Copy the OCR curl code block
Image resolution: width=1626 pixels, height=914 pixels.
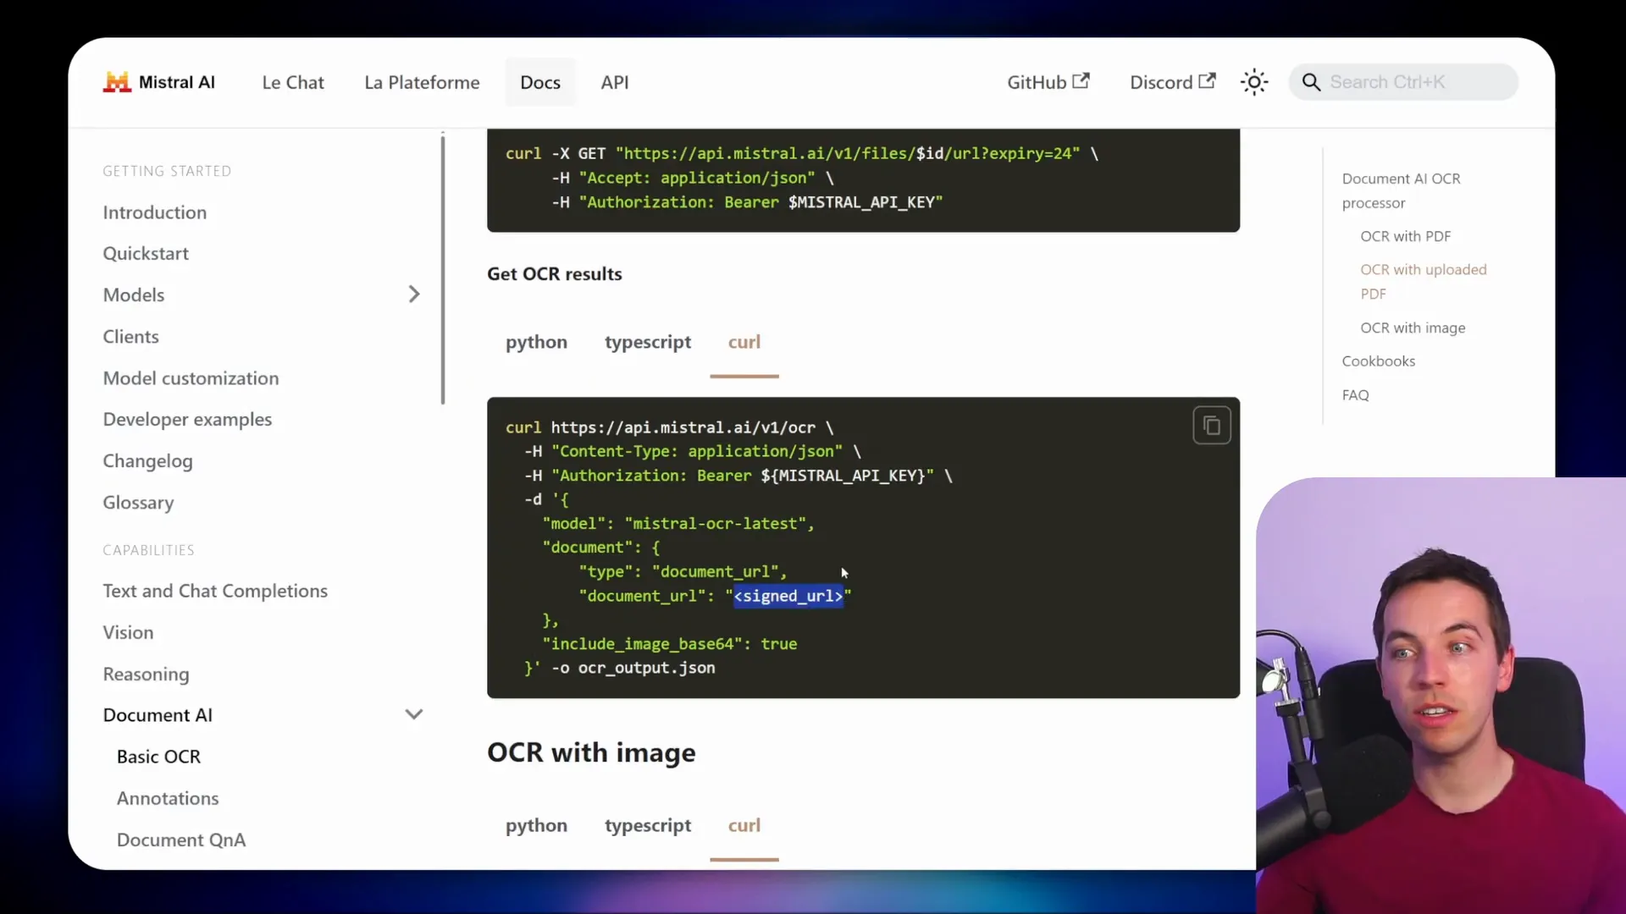click(x=1212, y=426)
